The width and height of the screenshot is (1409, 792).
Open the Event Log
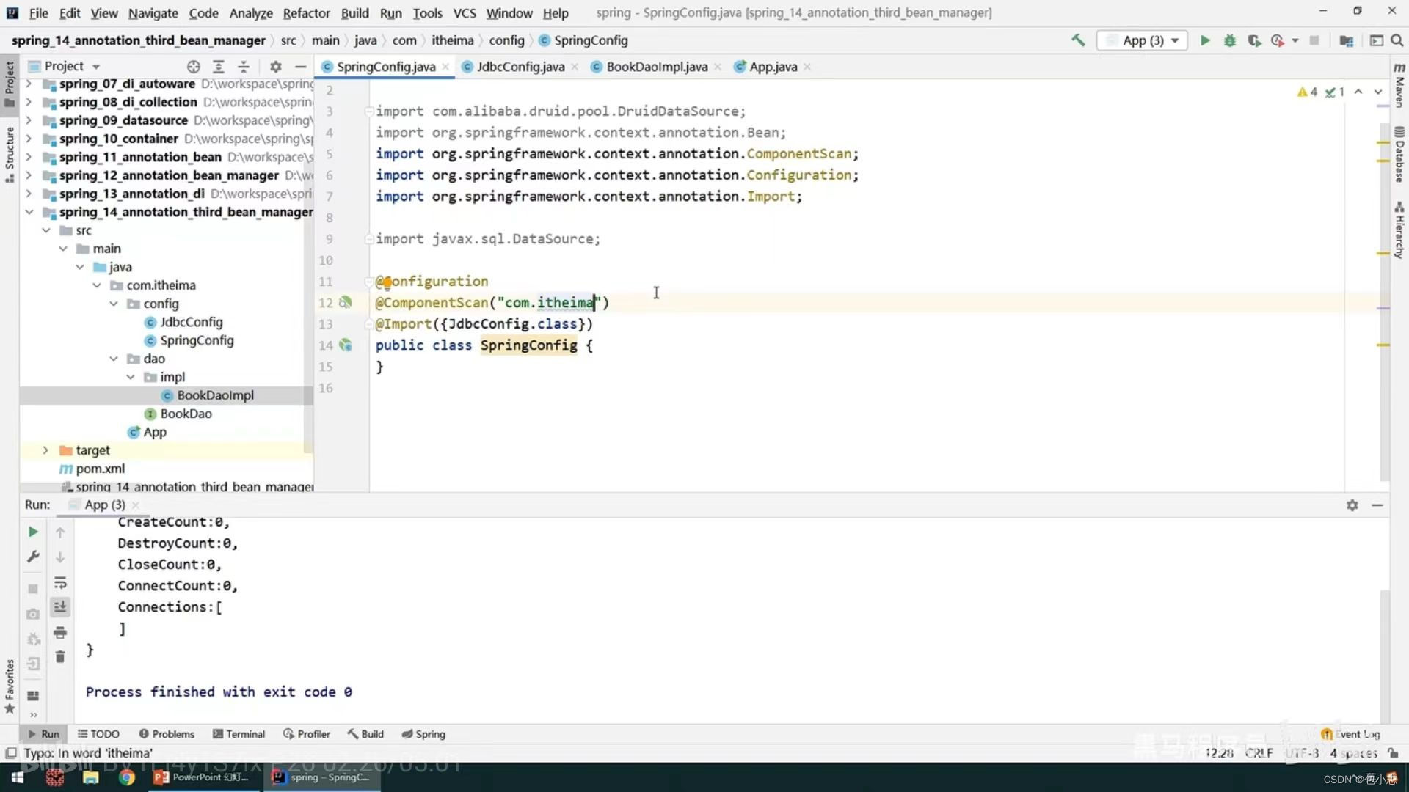(1350, 734)
